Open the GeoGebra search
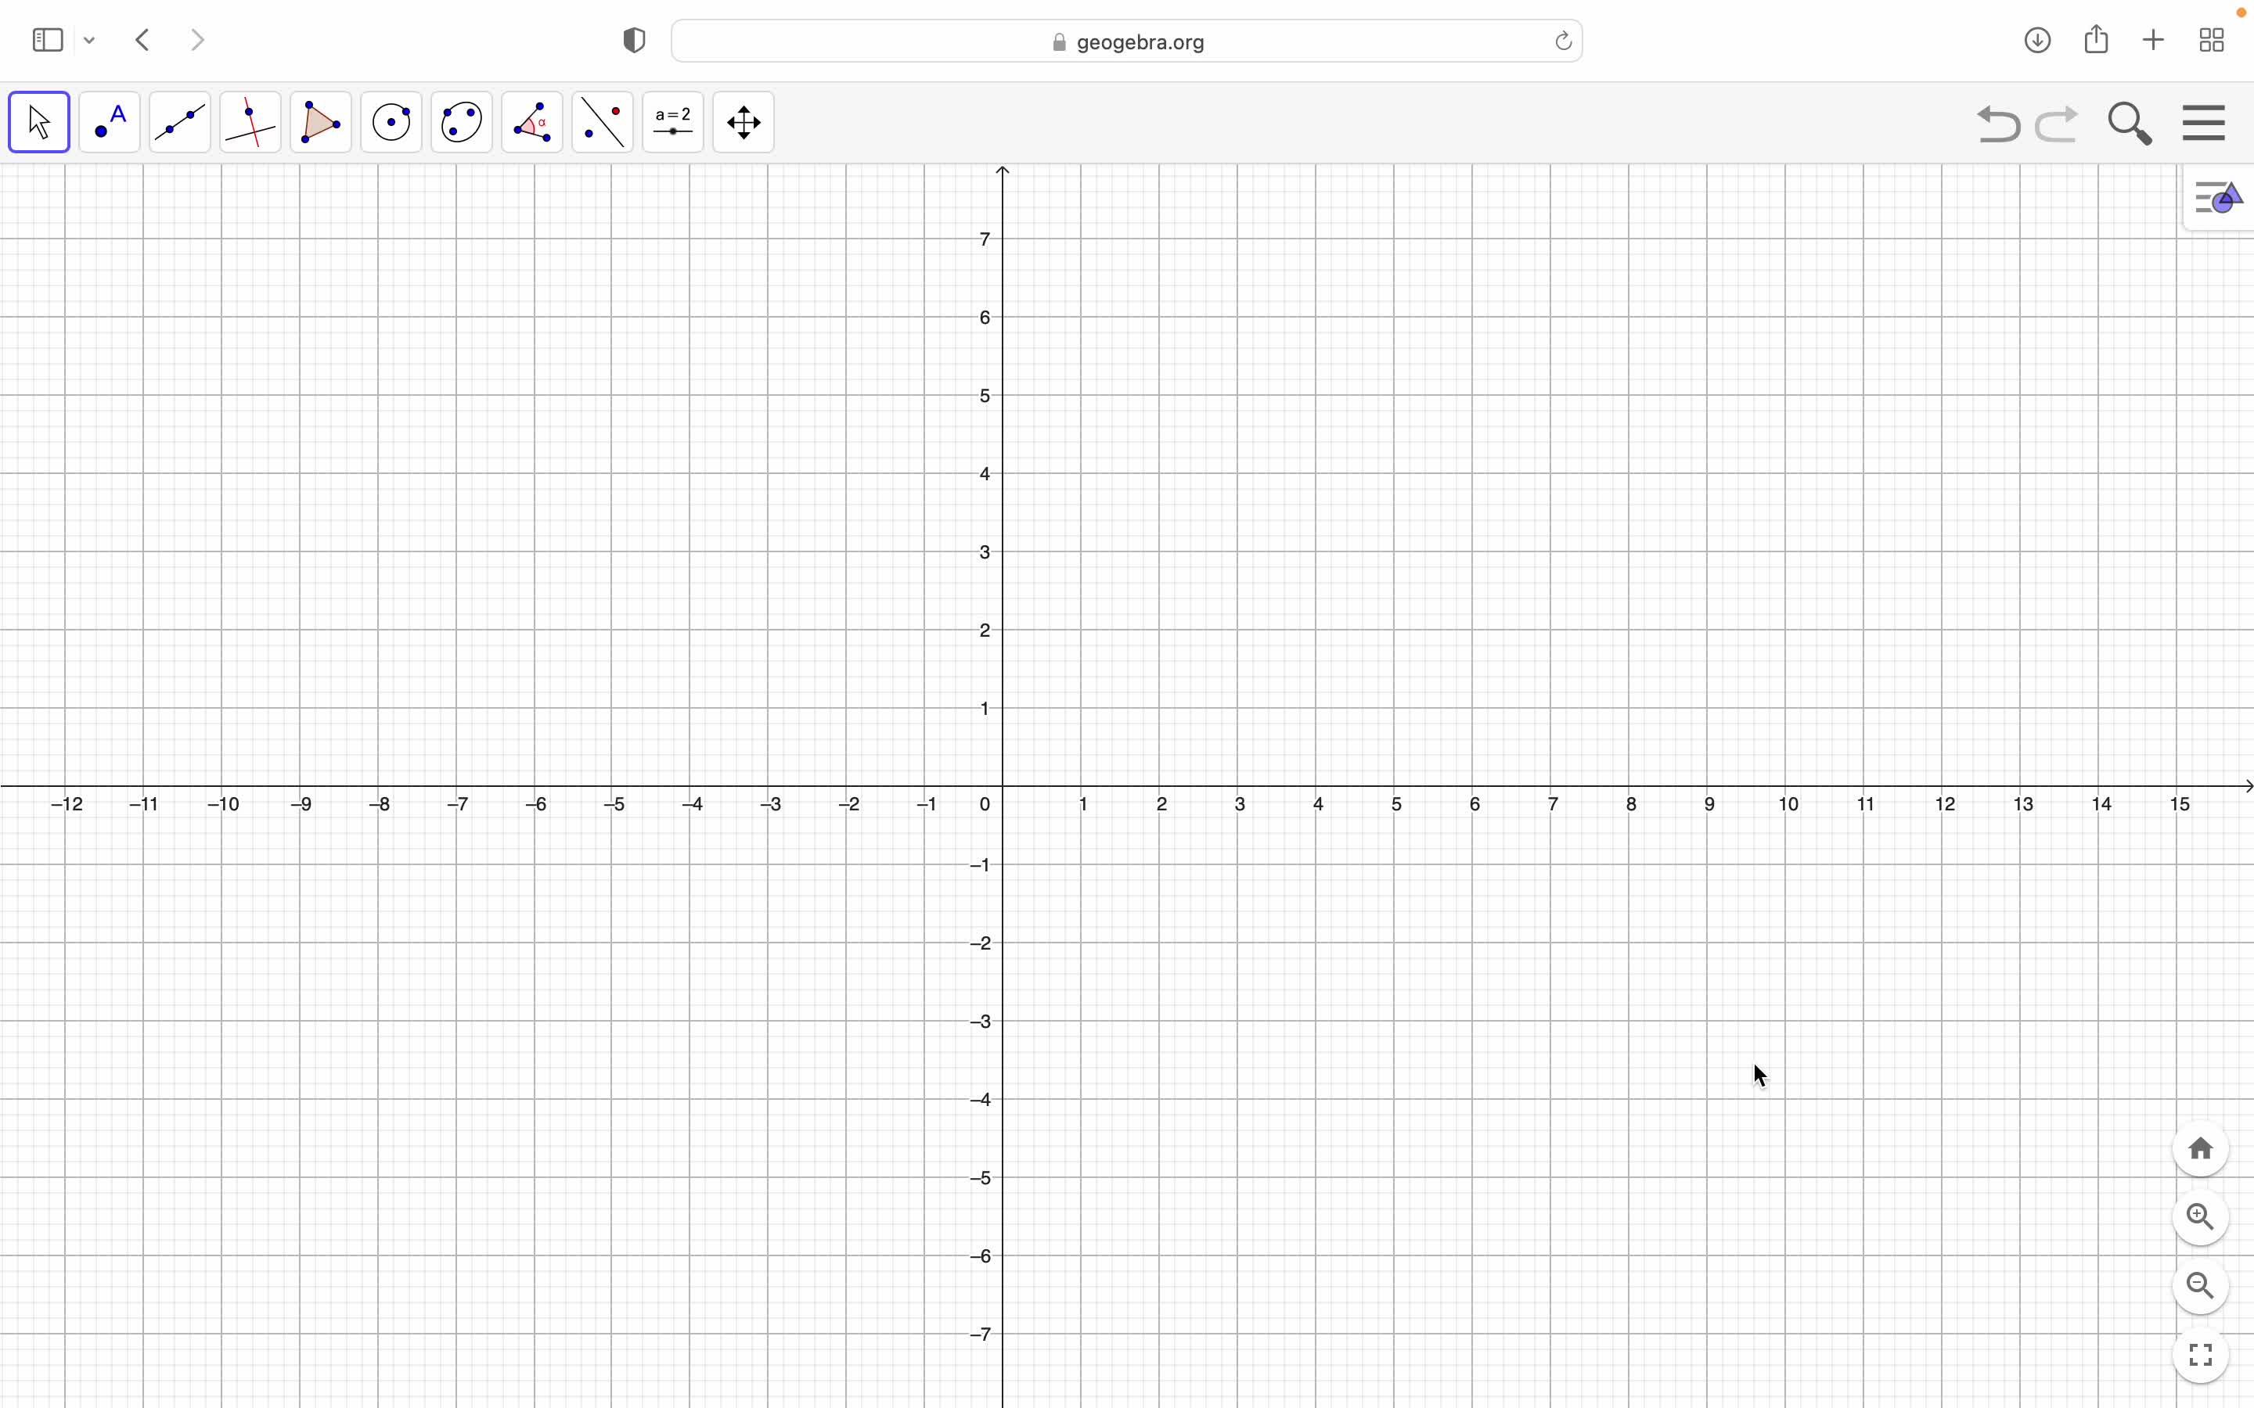This screenshot has height=1408, width=2254. [x=2130, y=124]
